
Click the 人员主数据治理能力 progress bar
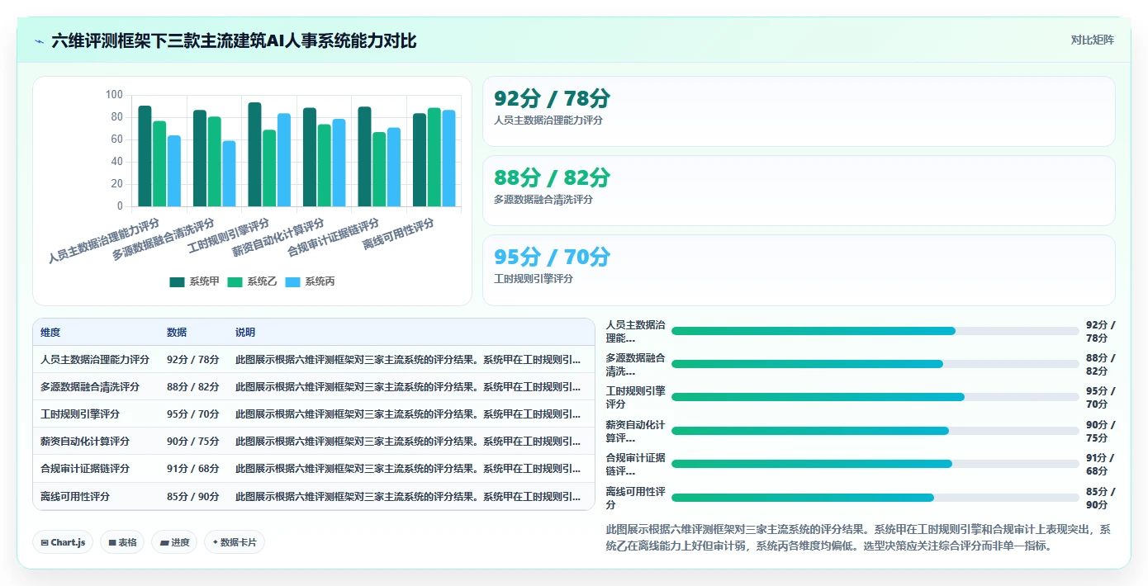click(x=875, y=331)
